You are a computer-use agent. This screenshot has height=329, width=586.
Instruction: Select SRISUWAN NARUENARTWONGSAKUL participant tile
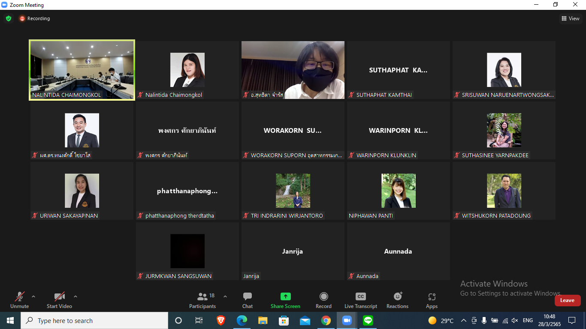pyautogui.click(x=504, y=70)
